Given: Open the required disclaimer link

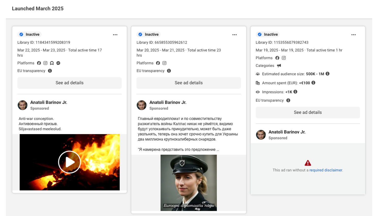Looking at the screenshot, I should [x=326, y=170].
